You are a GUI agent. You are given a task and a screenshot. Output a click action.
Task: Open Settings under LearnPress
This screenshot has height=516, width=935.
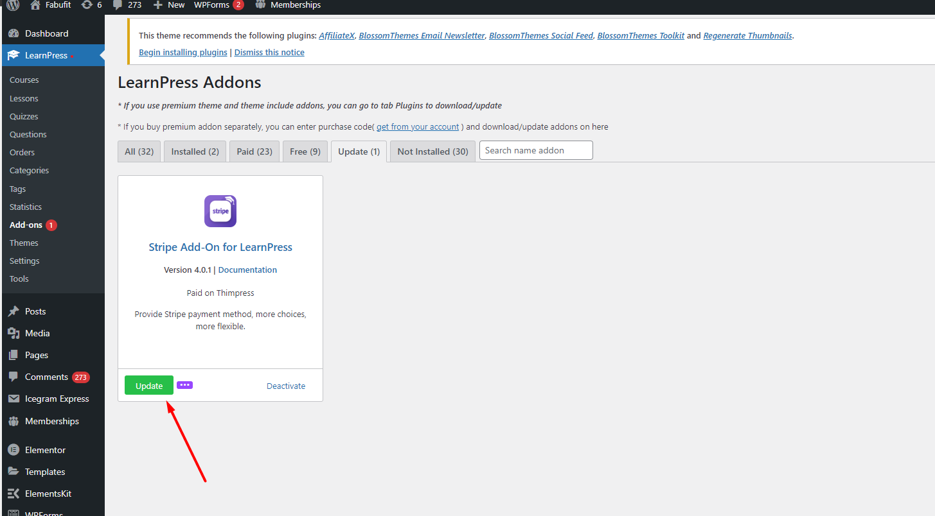tap(24, 261)
